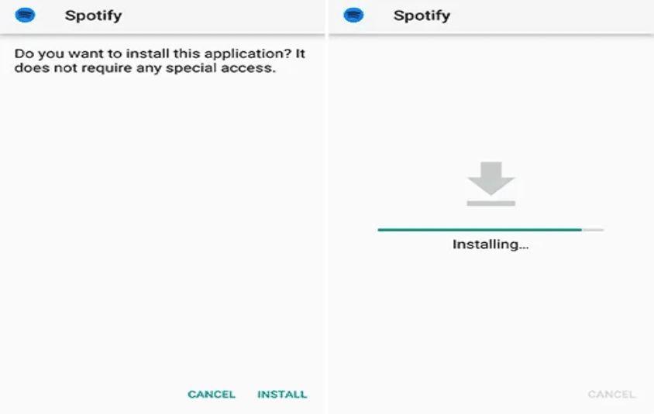Screen dimensions: 654x414
Task: Click the green filled part of the progress bar
Action: pyautogui.click(x=480, y=230)
